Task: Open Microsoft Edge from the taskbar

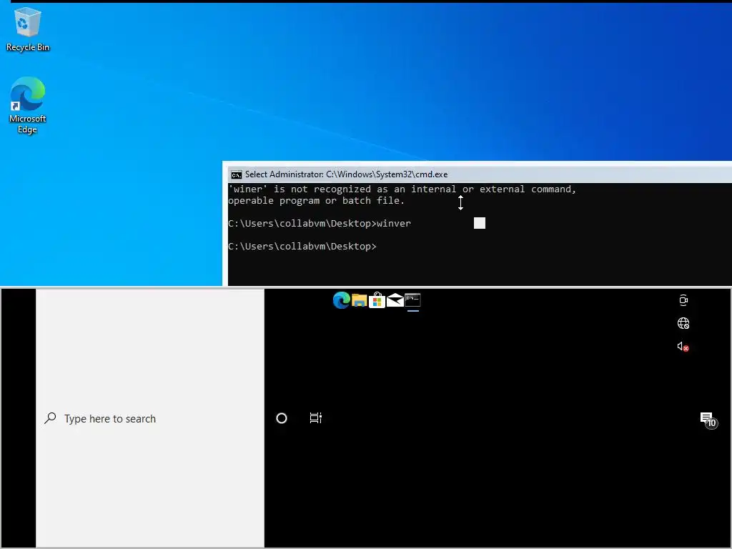Action: (x=341, y=300)
